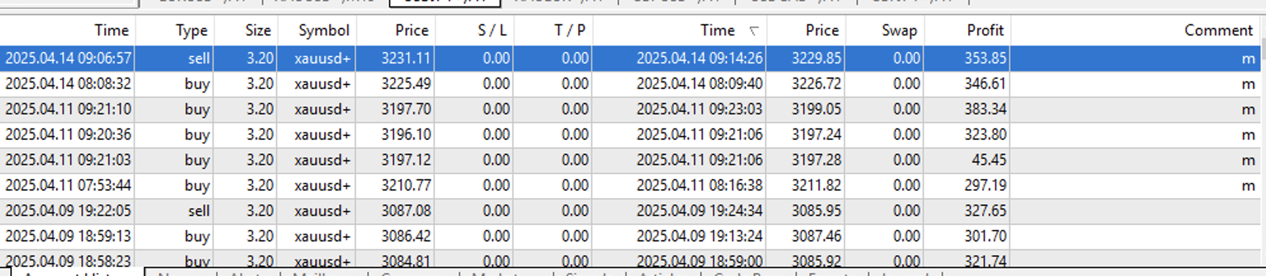
Task: Click the 3231.11 open price cell
Action: pyautogui.click(x=405, y=59)
